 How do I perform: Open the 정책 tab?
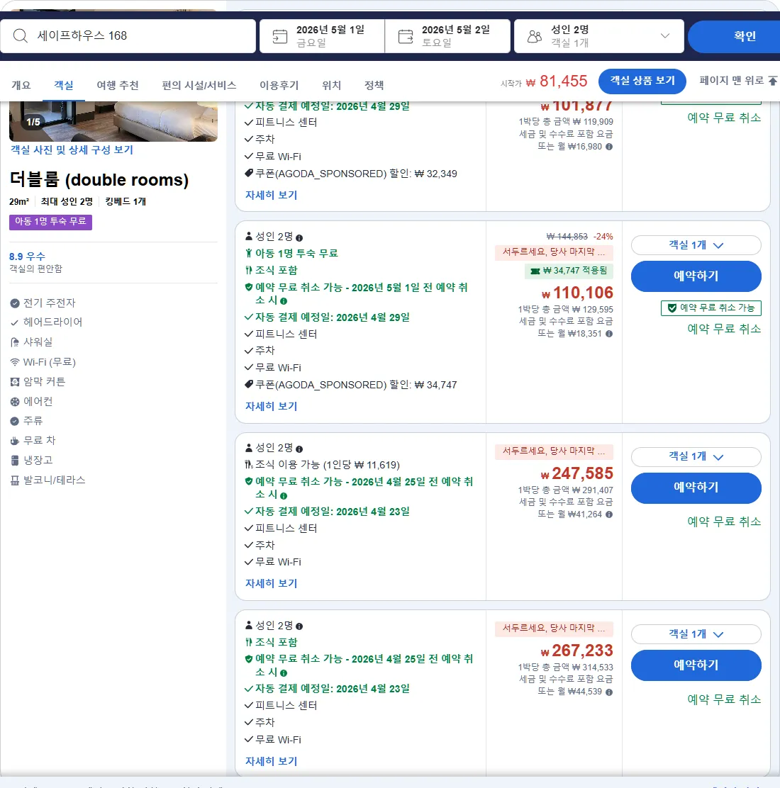click(374, 86)
